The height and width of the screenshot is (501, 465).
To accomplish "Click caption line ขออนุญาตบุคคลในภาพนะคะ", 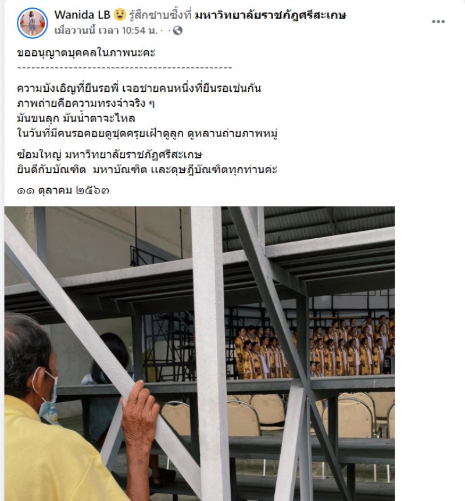I will (x=86, y=52).
